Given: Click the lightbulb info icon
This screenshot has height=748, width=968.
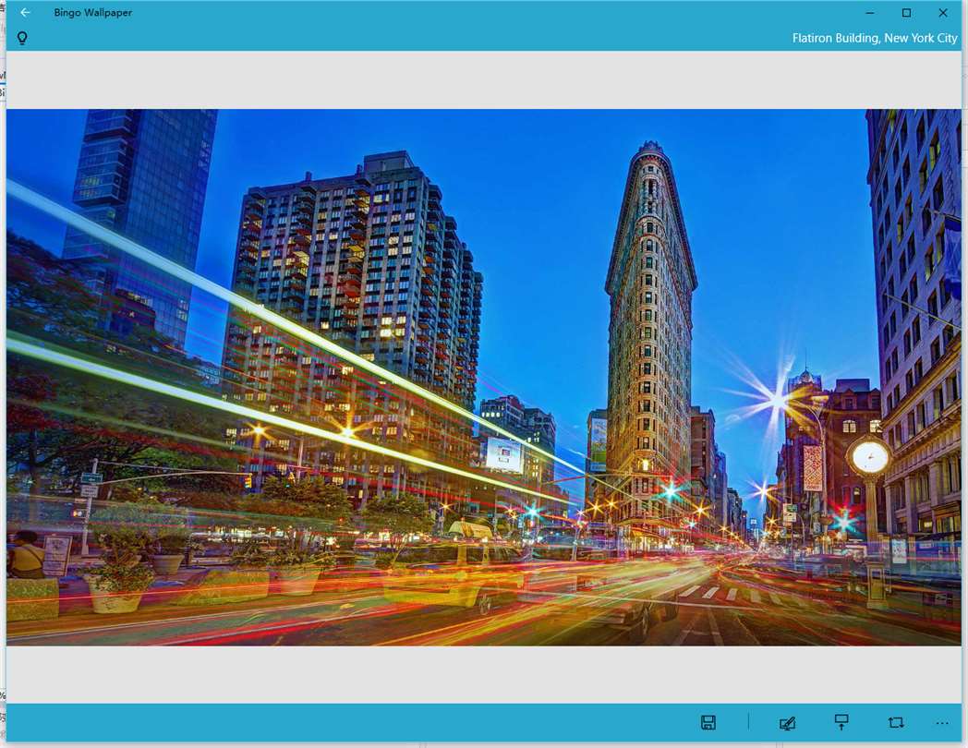Looking at the screenshot, I should coord(22,38).
